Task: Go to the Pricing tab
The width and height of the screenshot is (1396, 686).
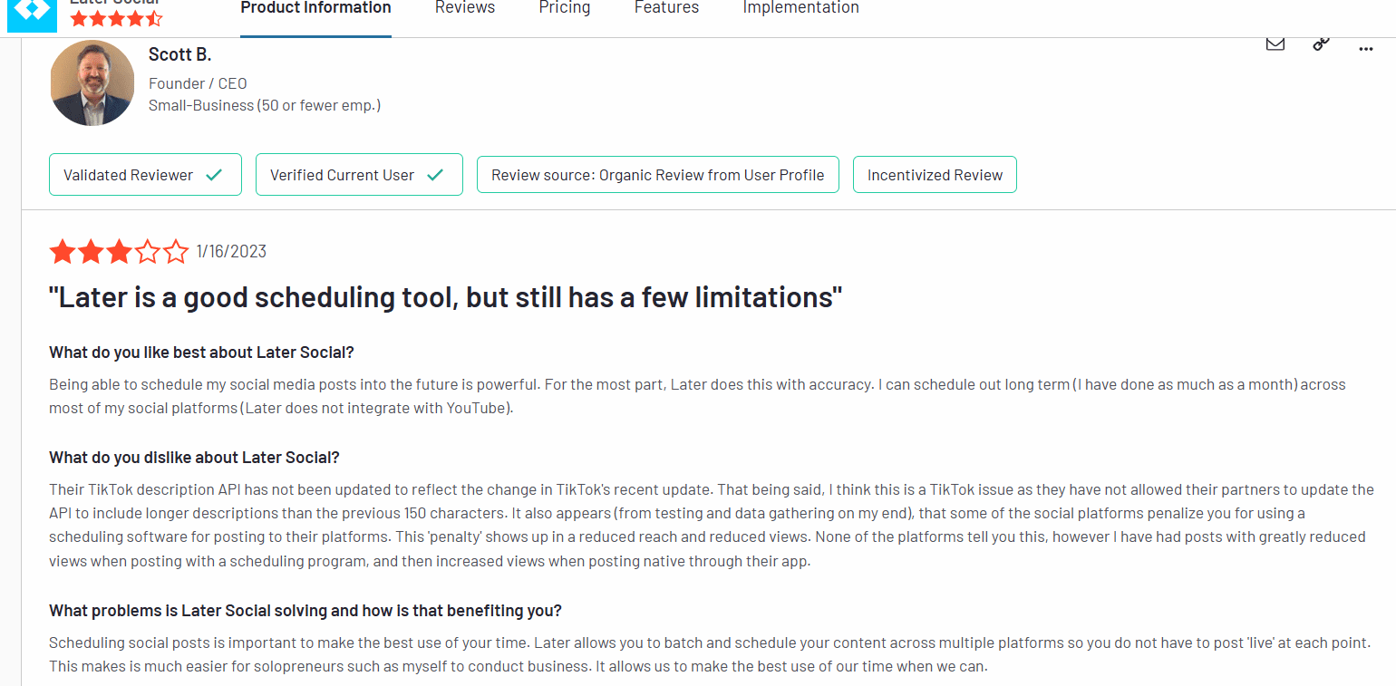Action: pyautogui.click(x=564, y=8)
